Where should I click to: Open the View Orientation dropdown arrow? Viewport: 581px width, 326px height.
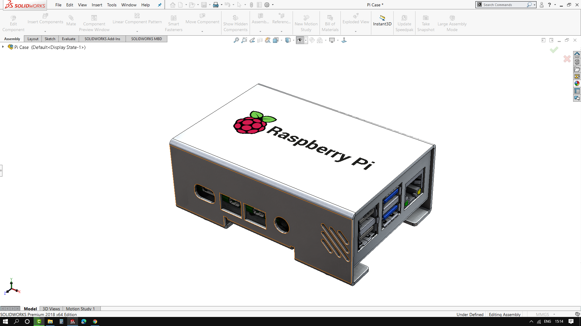click(282, 40)
